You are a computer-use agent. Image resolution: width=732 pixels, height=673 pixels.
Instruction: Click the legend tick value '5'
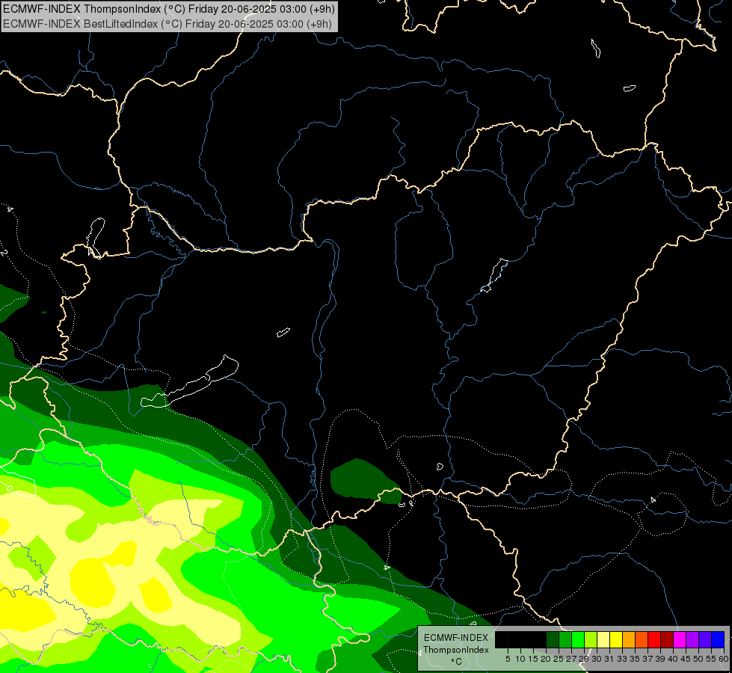tap(508, 659)
